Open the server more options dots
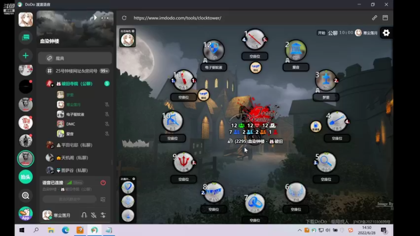Screen dimensions: 420x236 tap(105, 18)
